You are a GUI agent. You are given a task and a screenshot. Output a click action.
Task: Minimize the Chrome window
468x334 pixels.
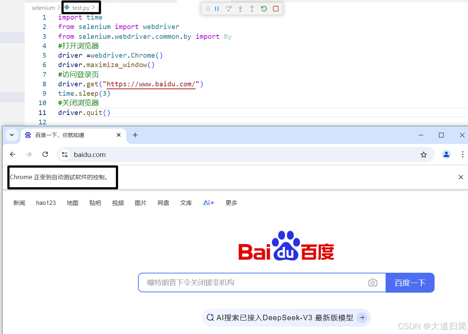pos(421,135)
